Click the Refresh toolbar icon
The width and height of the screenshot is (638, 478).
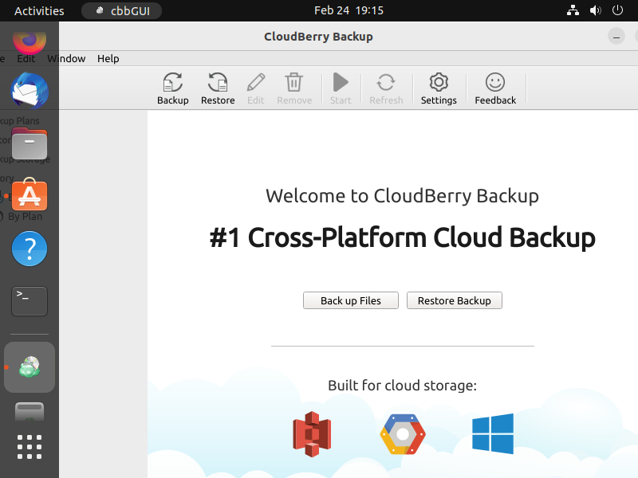pyautogui.click(x=386, y=88)
